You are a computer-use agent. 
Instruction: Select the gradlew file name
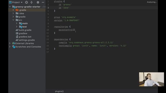(x=23, y=33)
